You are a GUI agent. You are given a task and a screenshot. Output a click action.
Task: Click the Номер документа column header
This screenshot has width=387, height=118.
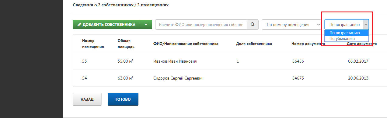pyautogui.click(x=308, y=44)
